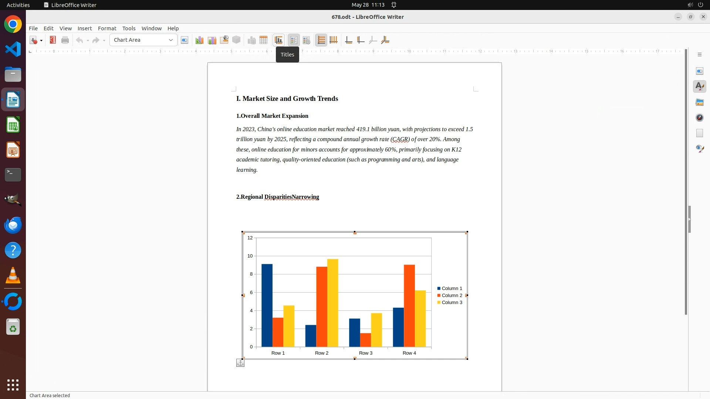Export directly as PDF icon
Screen dimensions: 710x399
pos(53,40)
